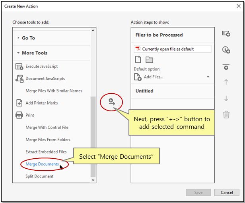The width and height of the screenshot is (245, 203).
Task: Collapse the More Tools section
Action: coord(18,53)
